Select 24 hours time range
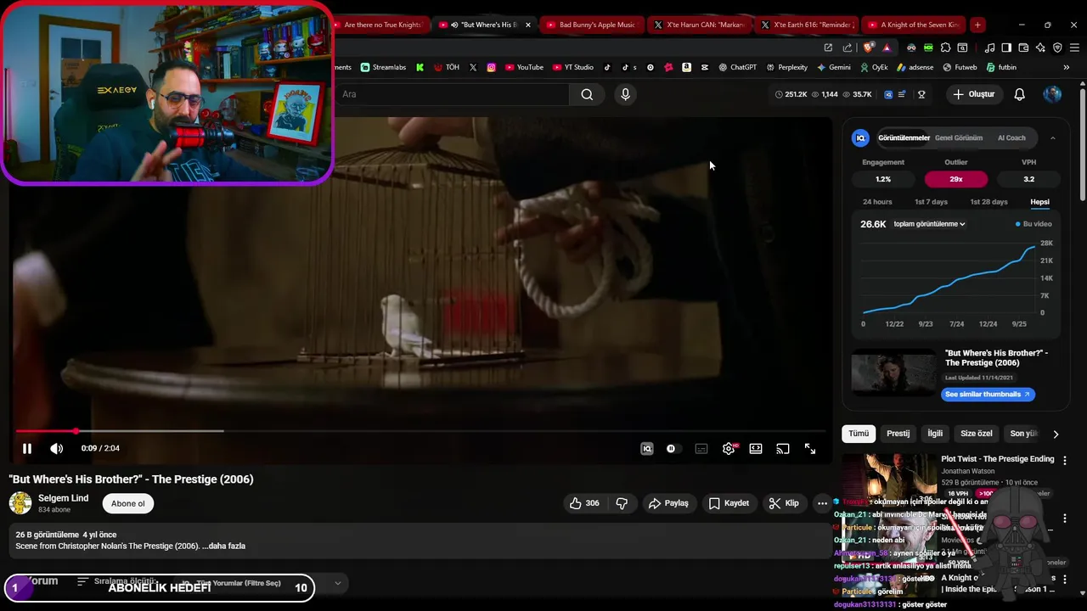Screen dimensions: 1087x611 (877, 202)
